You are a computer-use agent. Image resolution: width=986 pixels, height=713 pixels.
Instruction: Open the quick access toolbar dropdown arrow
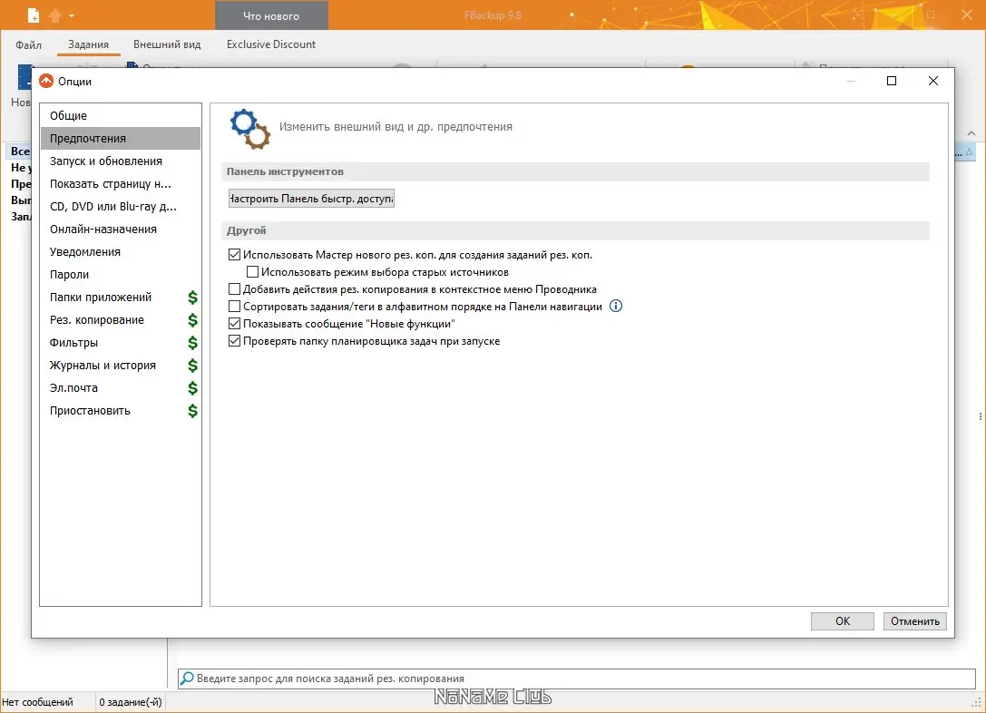(72, 15)
